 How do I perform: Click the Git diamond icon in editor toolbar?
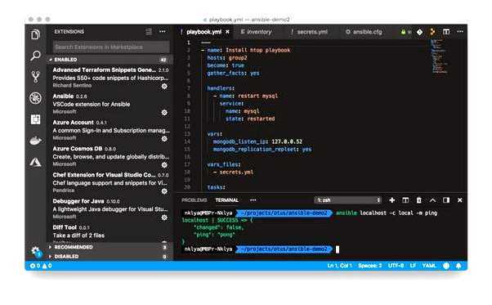(419, 32)
